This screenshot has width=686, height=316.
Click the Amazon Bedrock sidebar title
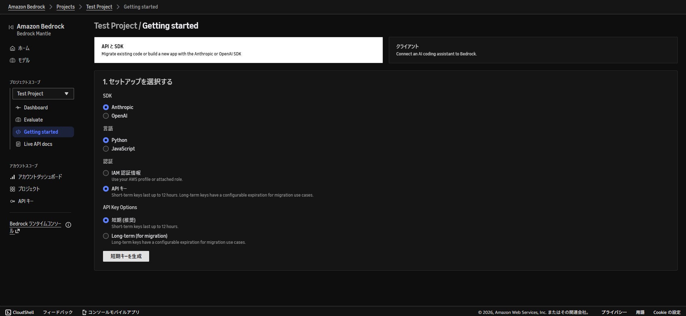tap(40, 26)
